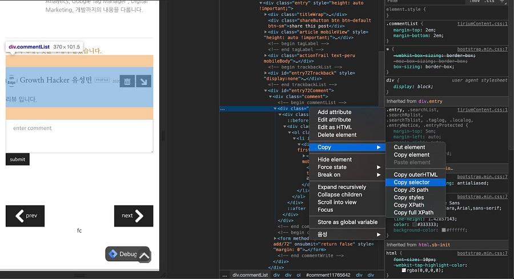Expand the div id="entry72Trackback" node
The image size is (514, 279).
click(266, 73)
